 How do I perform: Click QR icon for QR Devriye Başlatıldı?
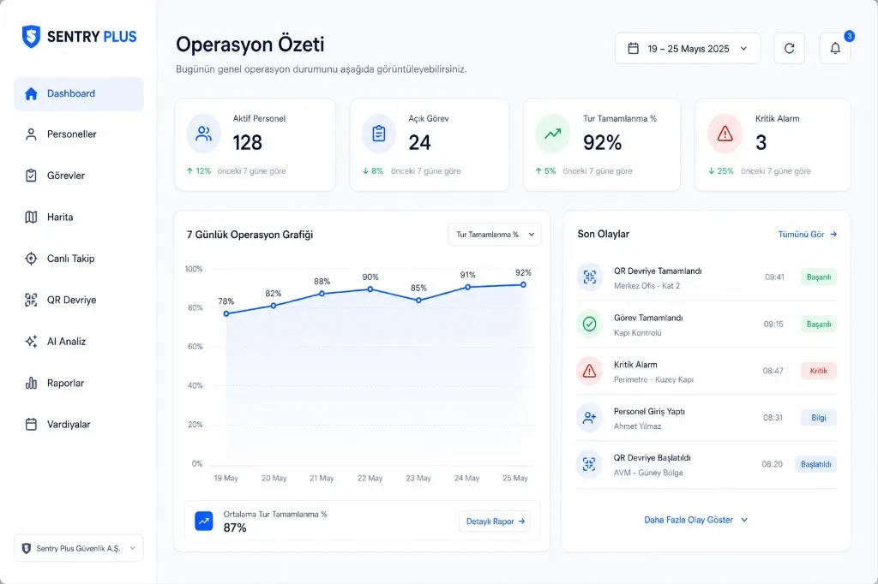tap(590, 464)
